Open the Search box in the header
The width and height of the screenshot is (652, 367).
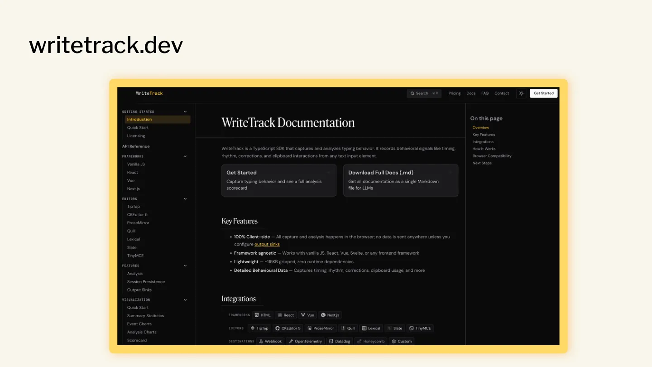point(424,93)
